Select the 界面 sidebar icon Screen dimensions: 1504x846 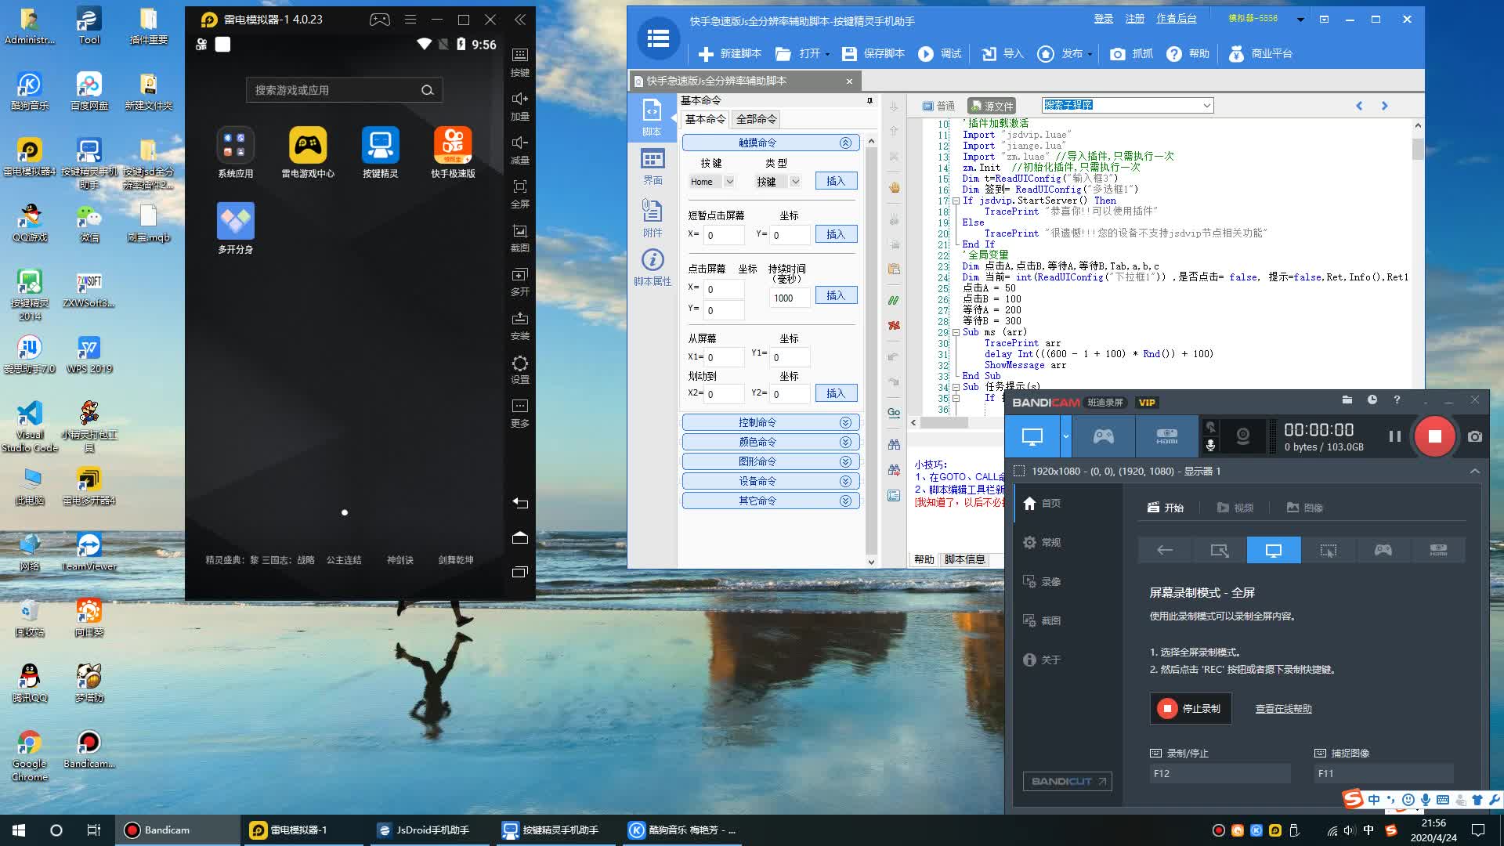[653, 167]
